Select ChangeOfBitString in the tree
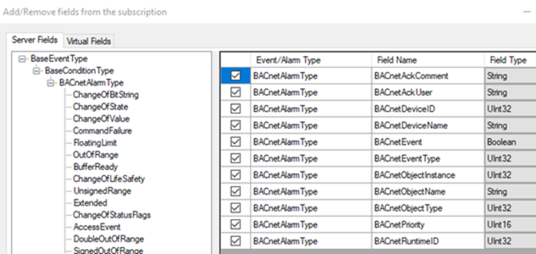 coord(106,95)
